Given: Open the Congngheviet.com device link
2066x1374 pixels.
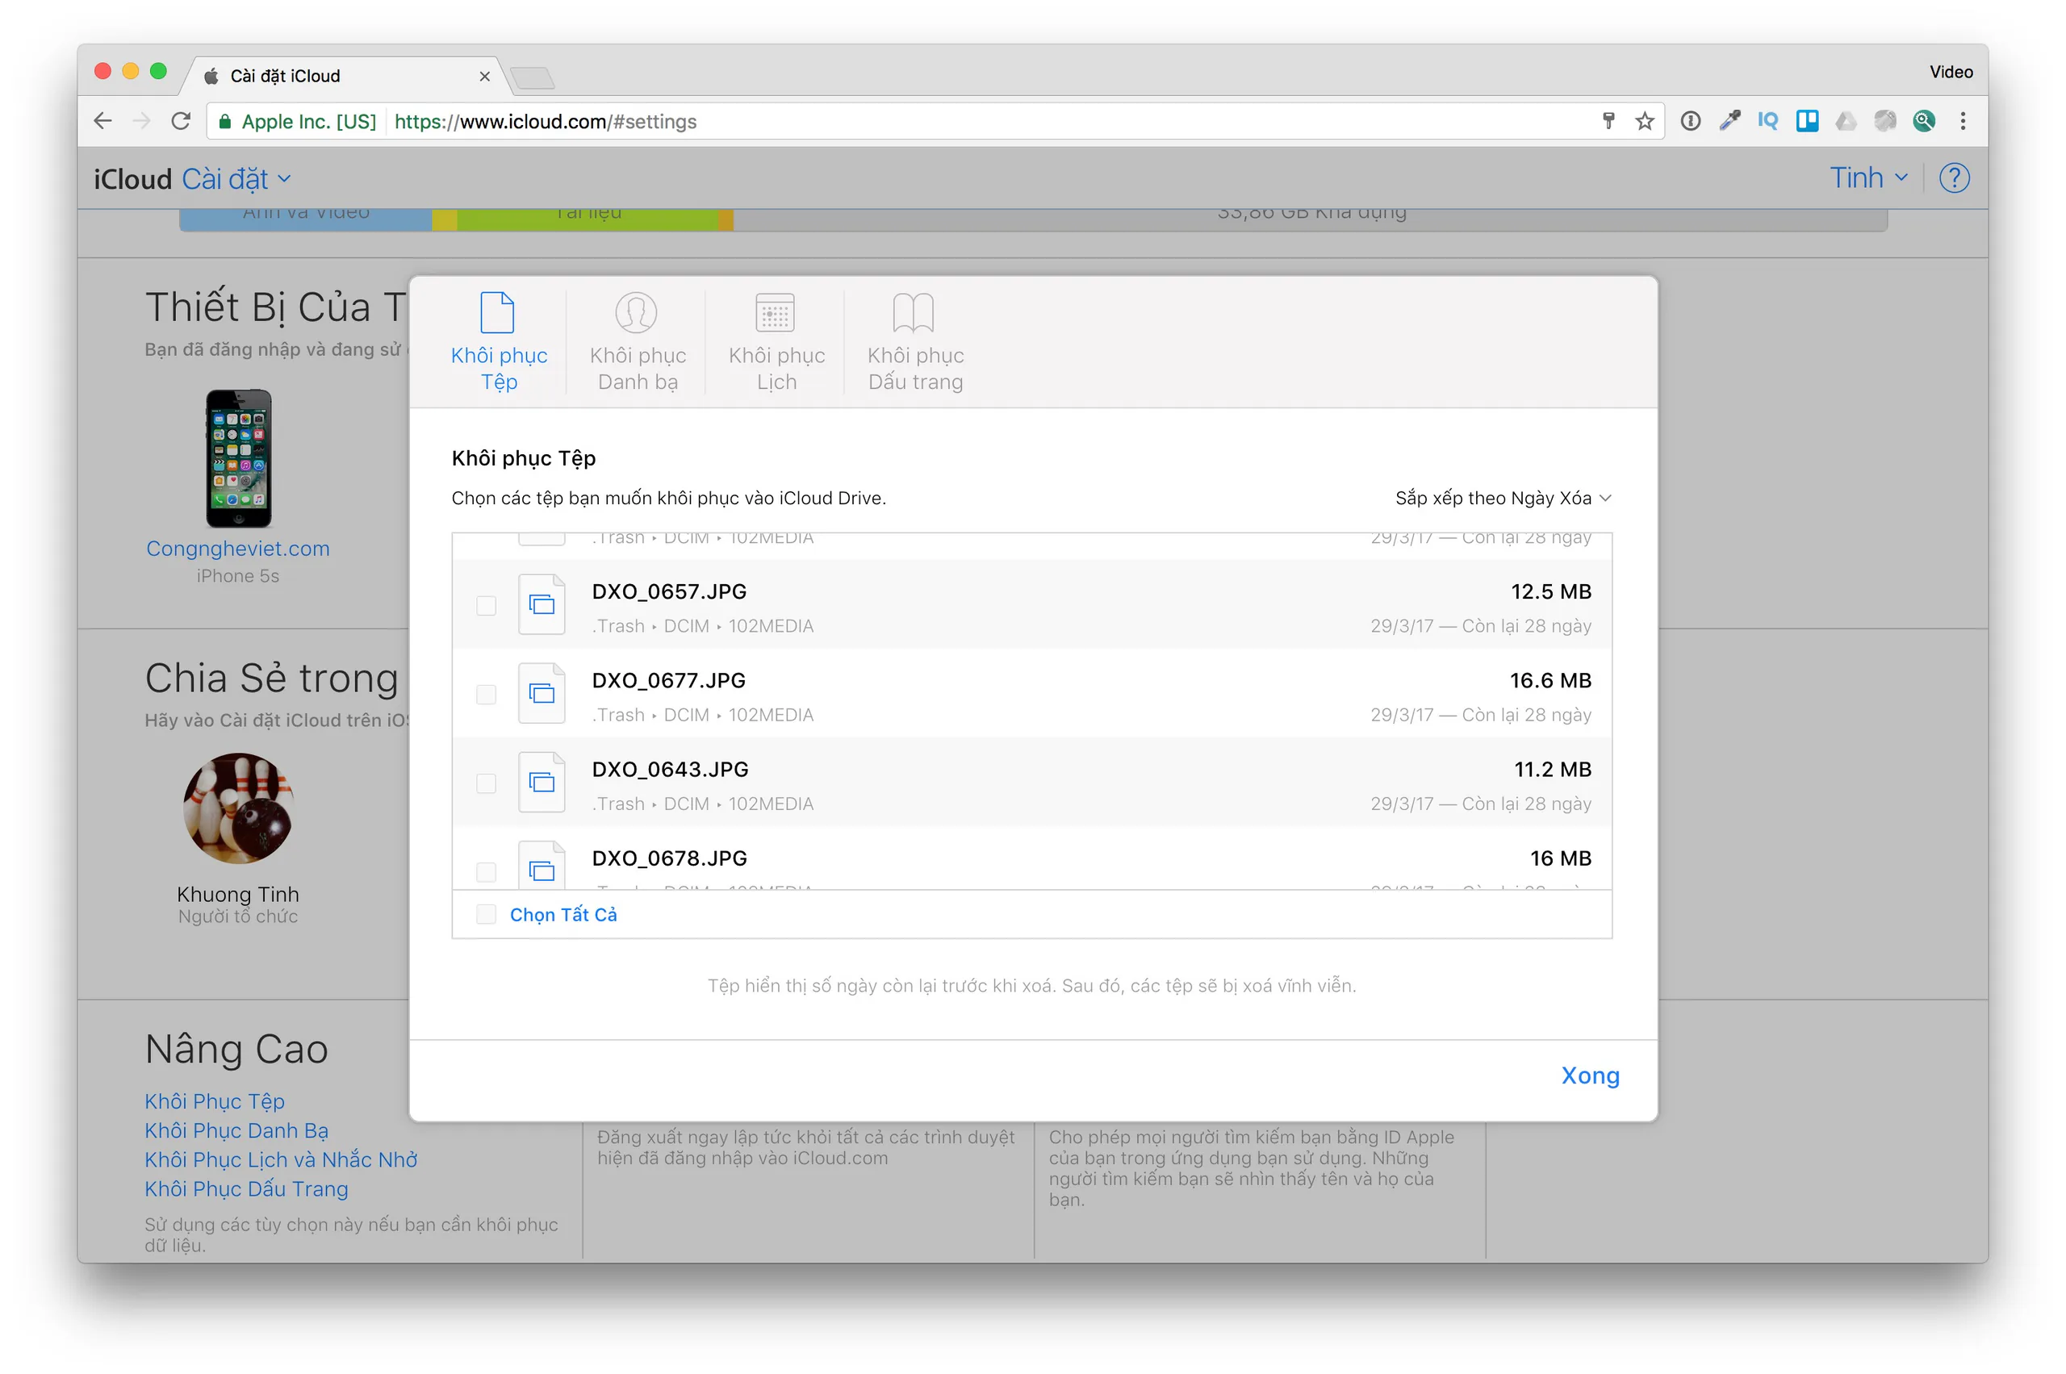Looking at the screenshot, I should pyautogui.click(x=237, y=549).
